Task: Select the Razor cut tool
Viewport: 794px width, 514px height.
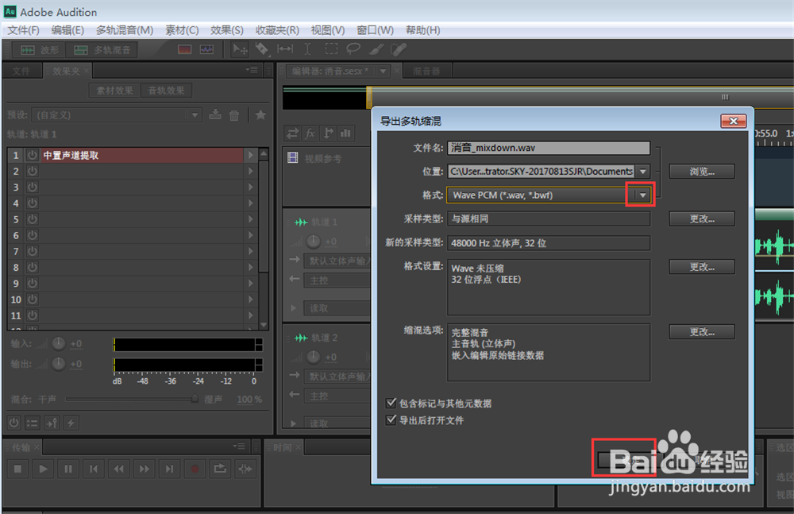Action: pos(262,49)
